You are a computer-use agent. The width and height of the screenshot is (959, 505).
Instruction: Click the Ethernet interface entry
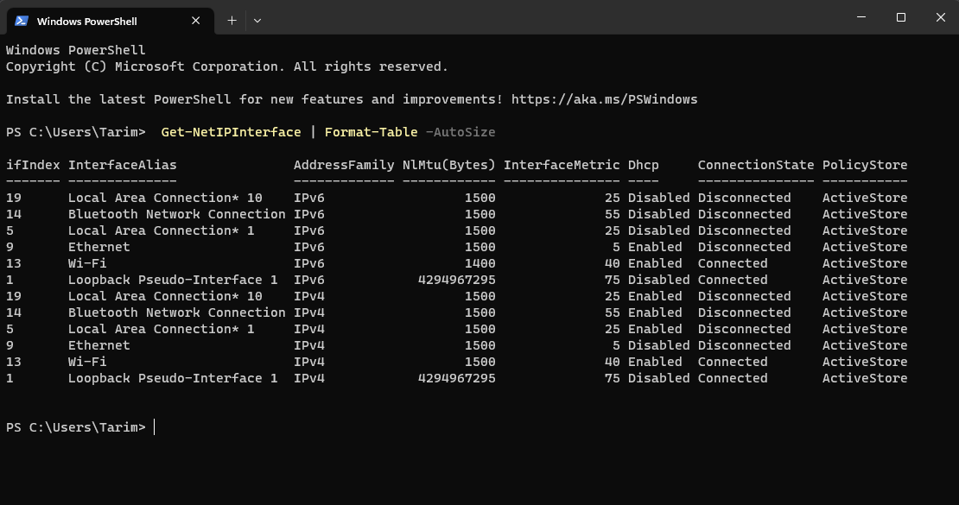click(99, 247)
